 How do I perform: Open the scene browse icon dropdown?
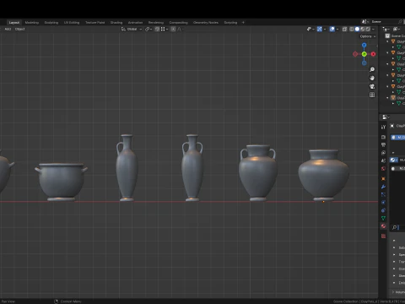pos(365,22)
